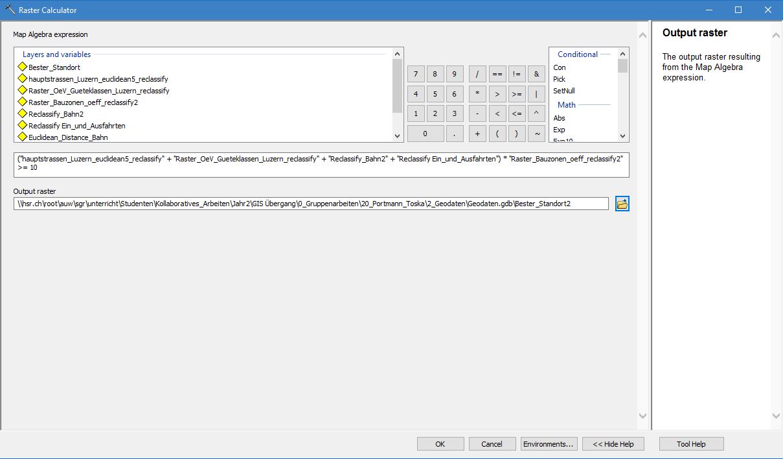783x459 pixels.
Task: Click the number 7 keypad button
Action: 416,74
